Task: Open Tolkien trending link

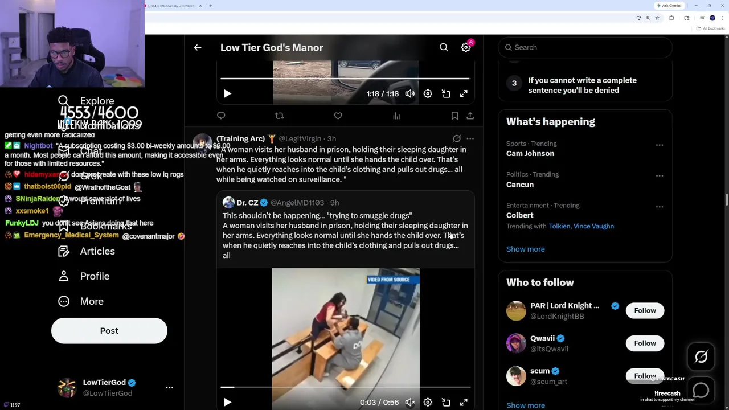Action: click(x=559, y=226)
